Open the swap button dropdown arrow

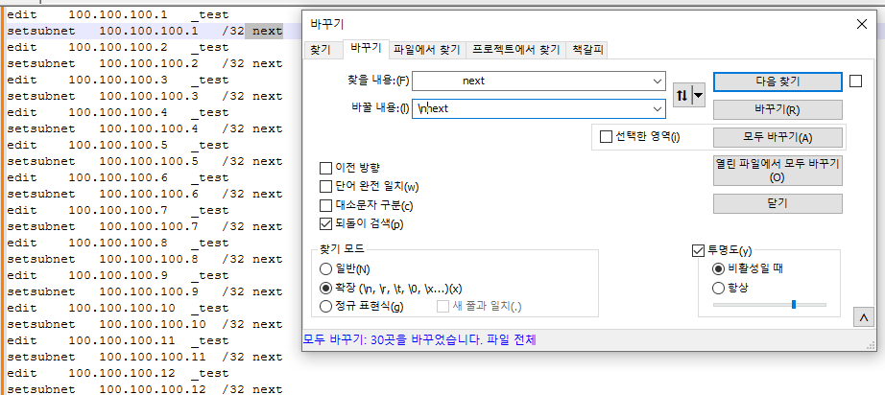699,95
